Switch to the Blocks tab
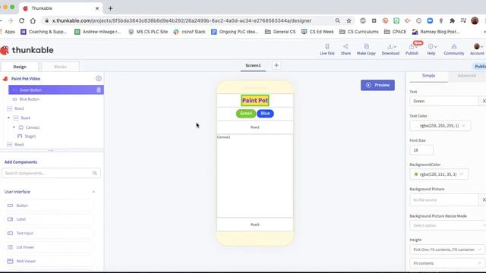Screen dimensions: 486x273 60,67
